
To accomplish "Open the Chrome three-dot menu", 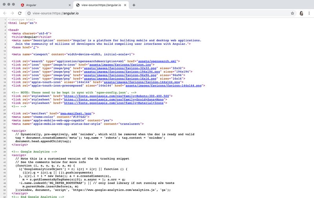I will click(x=309, y=13).
